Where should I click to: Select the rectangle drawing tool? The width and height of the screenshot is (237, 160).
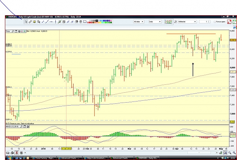(x=85, y=22)
